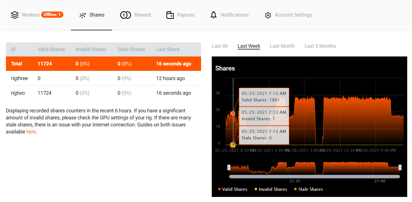The width and height of the screenshot is (412, 202).
Task: Click the left range slider handle
Action: (x=229, y=167)
